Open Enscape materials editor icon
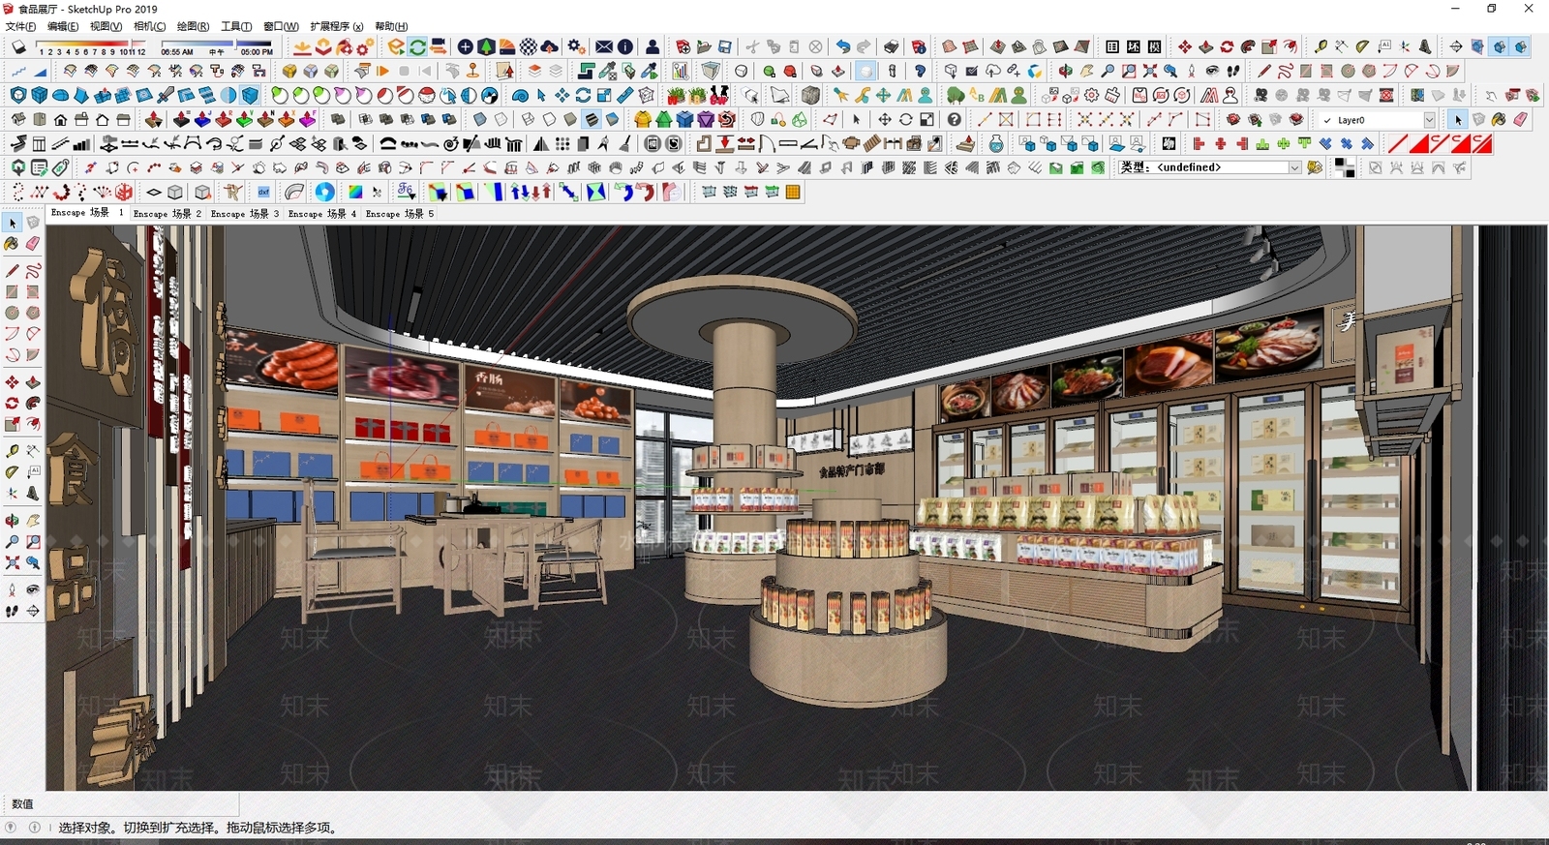The width and height of the screenshot is (1549, 845). [x=529, y=46]
